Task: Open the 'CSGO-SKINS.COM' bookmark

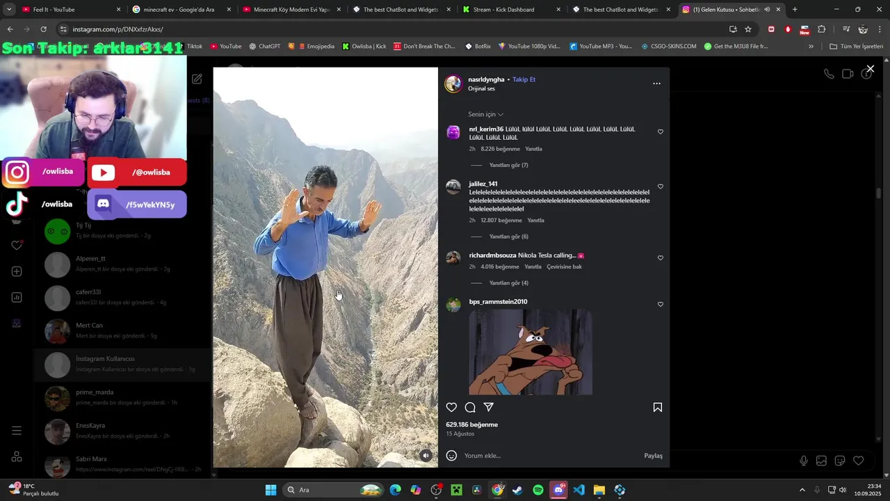Action: click(668, 46)
